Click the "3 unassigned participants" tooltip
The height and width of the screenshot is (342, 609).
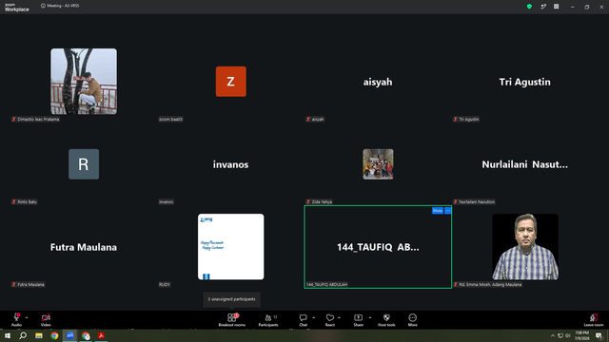click(x=231, y=299)
